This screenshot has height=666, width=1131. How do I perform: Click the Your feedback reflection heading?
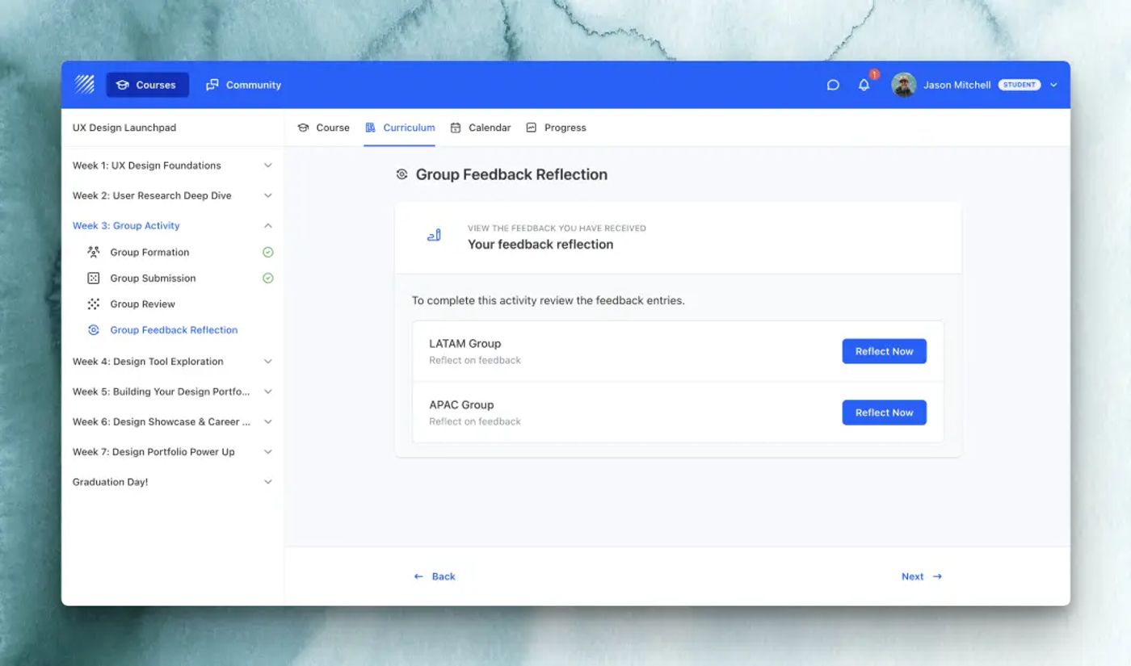tap(540, 245)
